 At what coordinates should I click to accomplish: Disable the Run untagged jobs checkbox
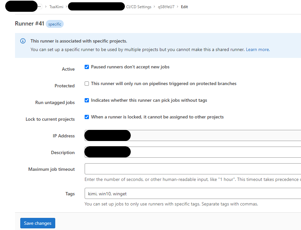[x=87, y=100]
